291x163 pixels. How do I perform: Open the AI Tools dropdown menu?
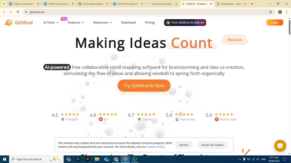coord(51,23)
